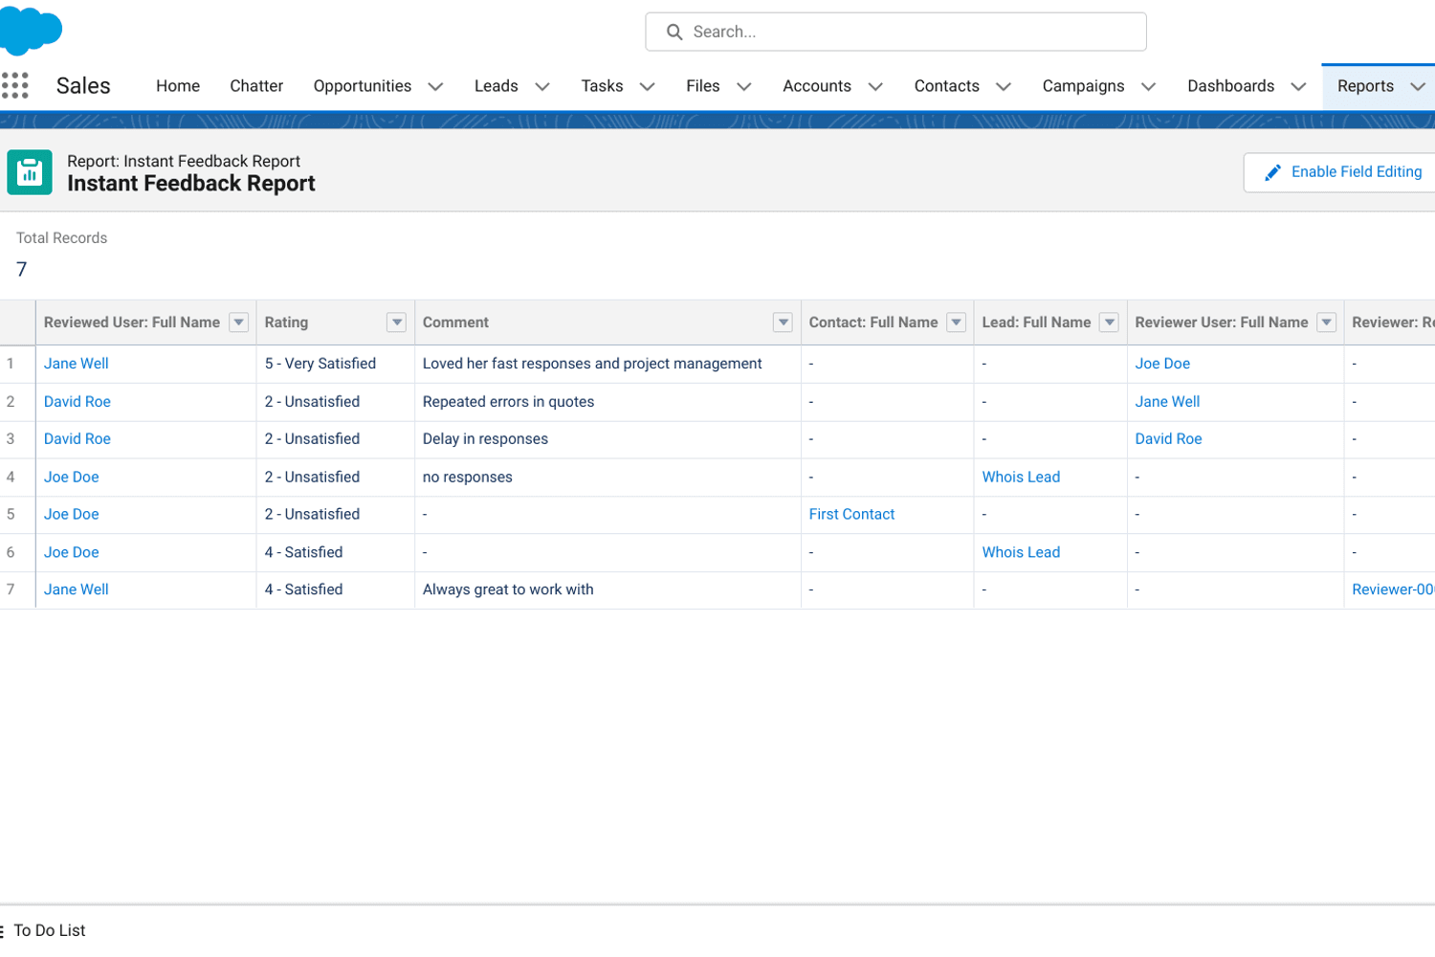1435x957 pixels.
Task: Open the Files tab
Action: [x=702, y=86]
